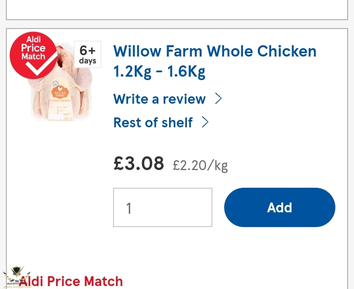
Task: Click the 1.2Kg - 1.6Kg weight text
Action: click(x=159, y=72)
